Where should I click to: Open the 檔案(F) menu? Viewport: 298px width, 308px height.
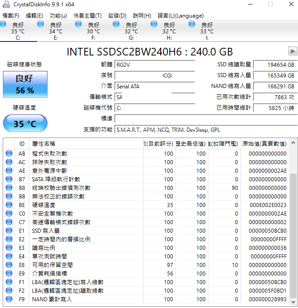pos(11,16)
